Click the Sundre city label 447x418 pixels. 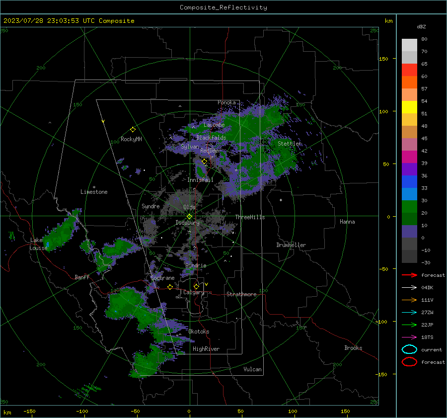coord(150,206)
